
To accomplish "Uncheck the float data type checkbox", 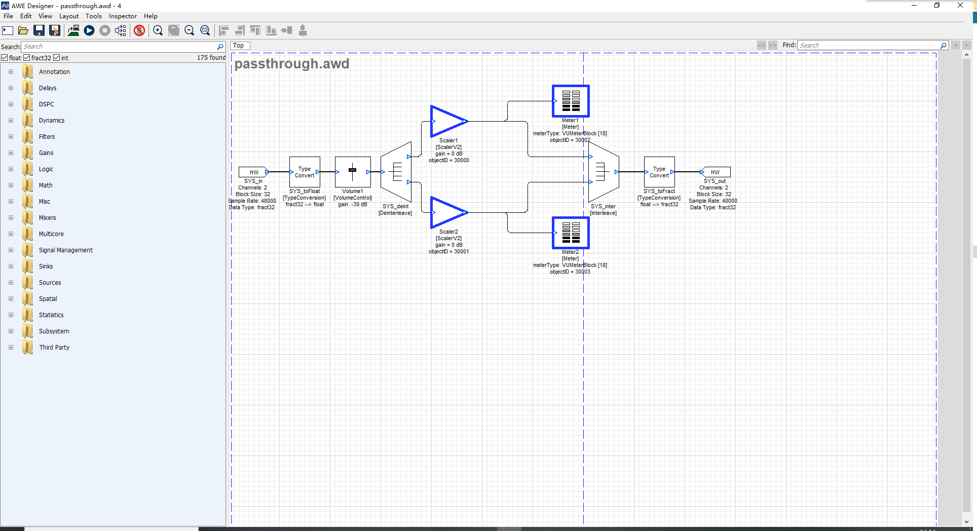I will click(x=4, y=57).
